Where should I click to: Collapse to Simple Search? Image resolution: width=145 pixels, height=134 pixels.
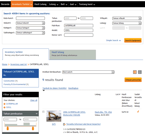click(113, 40)
